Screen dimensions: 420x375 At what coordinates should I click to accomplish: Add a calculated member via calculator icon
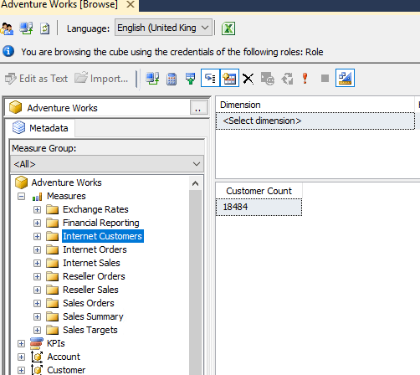(172, 79)
